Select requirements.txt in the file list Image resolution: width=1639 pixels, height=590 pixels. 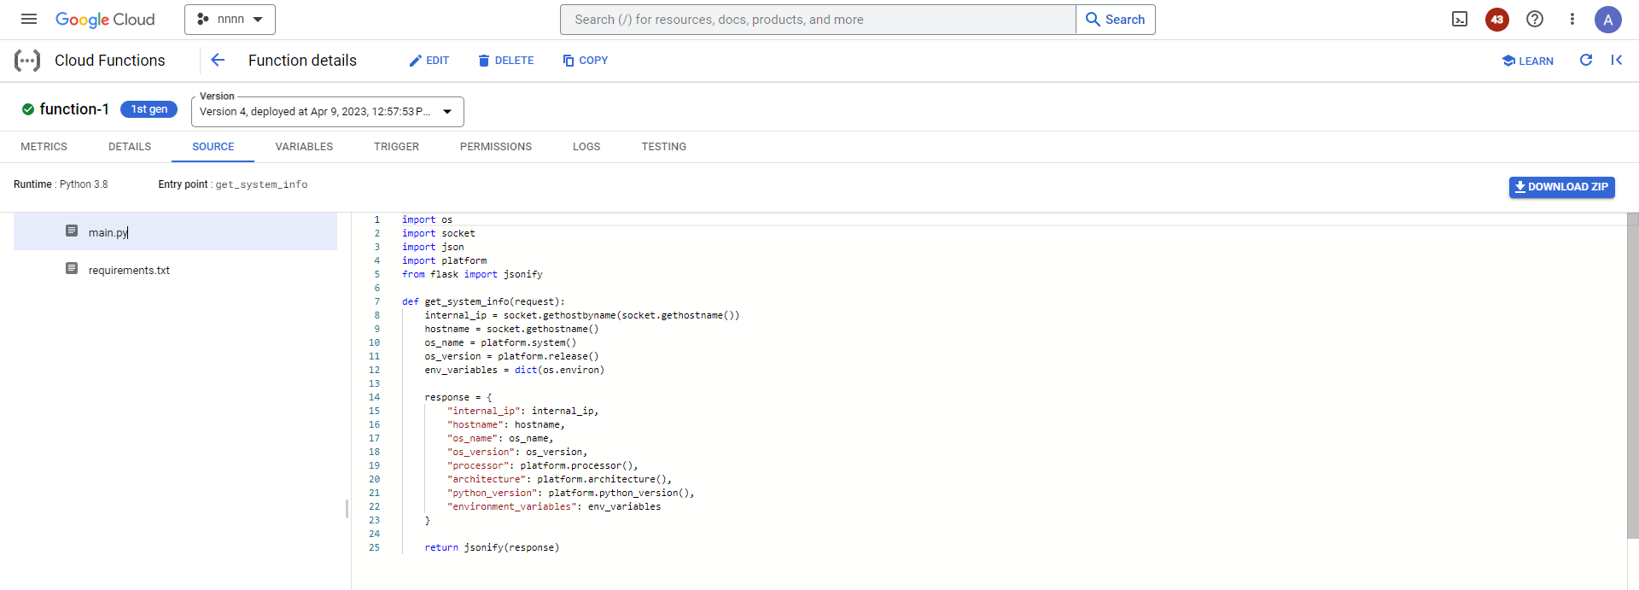pyautogui.click(x=175, y=270)
